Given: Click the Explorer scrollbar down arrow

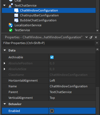Looking at the screenshot, I should [x=97, y=31].
